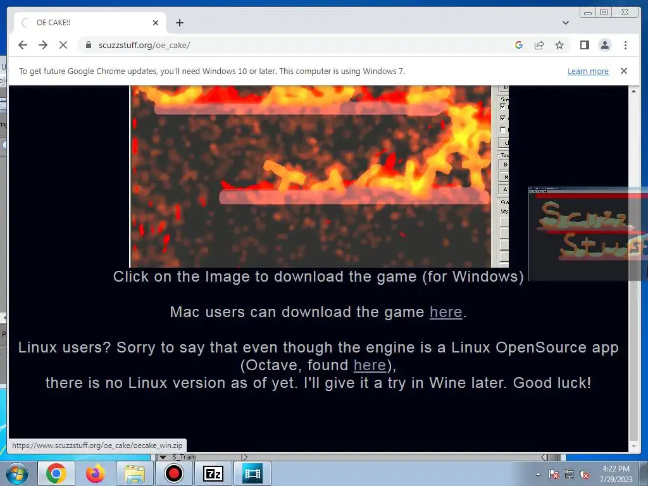Open Google Chrome from the taskbar

(x=56, y=473)
